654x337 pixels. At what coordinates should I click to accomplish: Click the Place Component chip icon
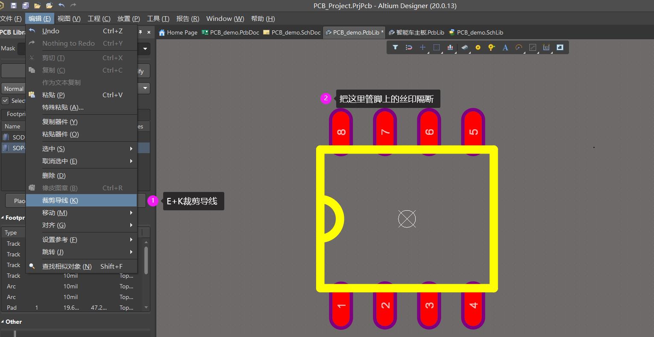pos(464,47)
